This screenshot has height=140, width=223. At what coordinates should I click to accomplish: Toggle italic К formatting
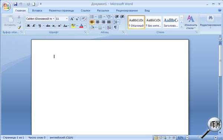click(34, 26)
